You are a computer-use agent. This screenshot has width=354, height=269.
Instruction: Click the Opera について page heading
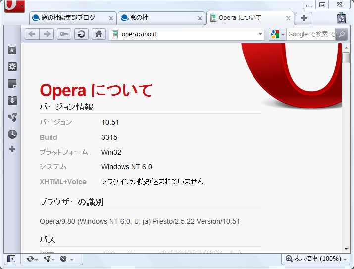pos(96,90)
